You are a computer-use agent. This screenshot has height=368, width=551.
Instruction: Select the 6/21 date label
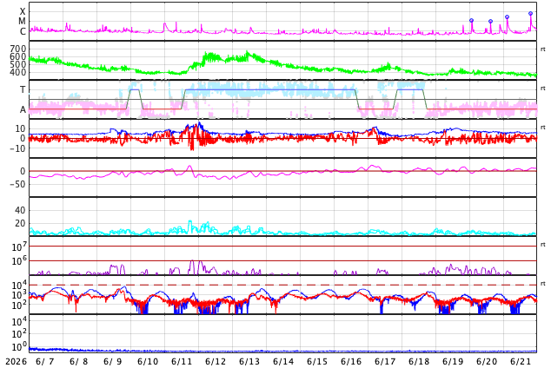point(521,361)
